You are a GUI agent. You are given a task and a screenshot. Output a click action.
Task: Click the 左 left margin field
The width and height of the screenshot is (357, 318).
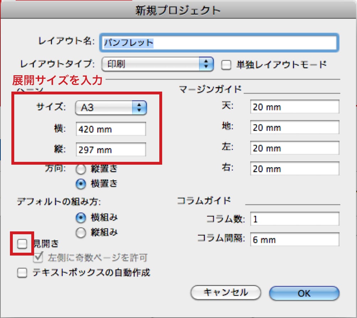pos(294,148)
